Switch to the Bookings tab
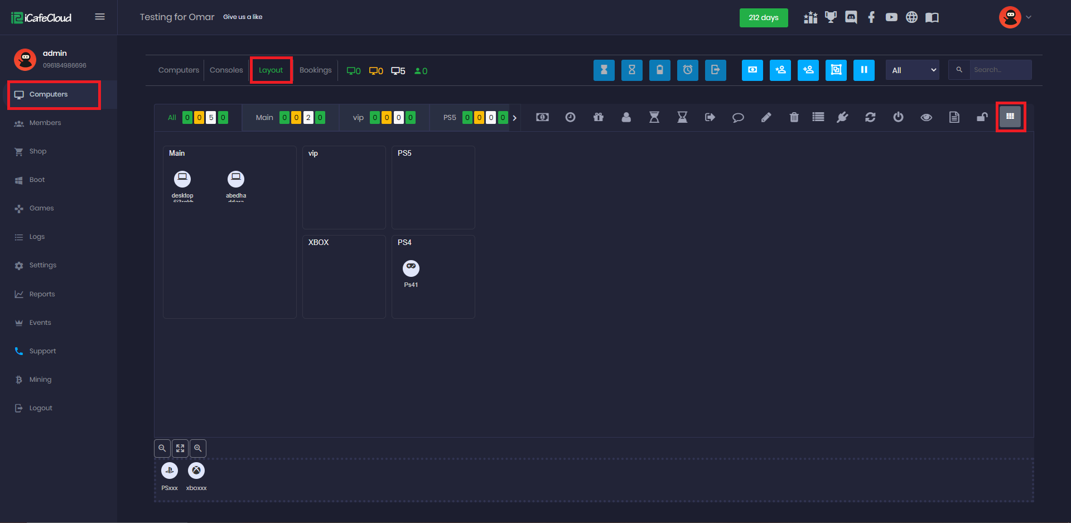The width and height of the screenshot is (1071, 523). (315, 70)
